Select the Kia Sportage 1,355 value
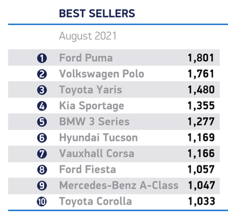 tap(201, 106)
